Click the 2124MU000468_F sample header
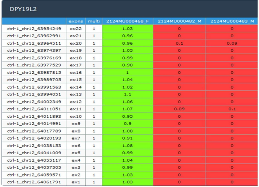 click(128, 21)
